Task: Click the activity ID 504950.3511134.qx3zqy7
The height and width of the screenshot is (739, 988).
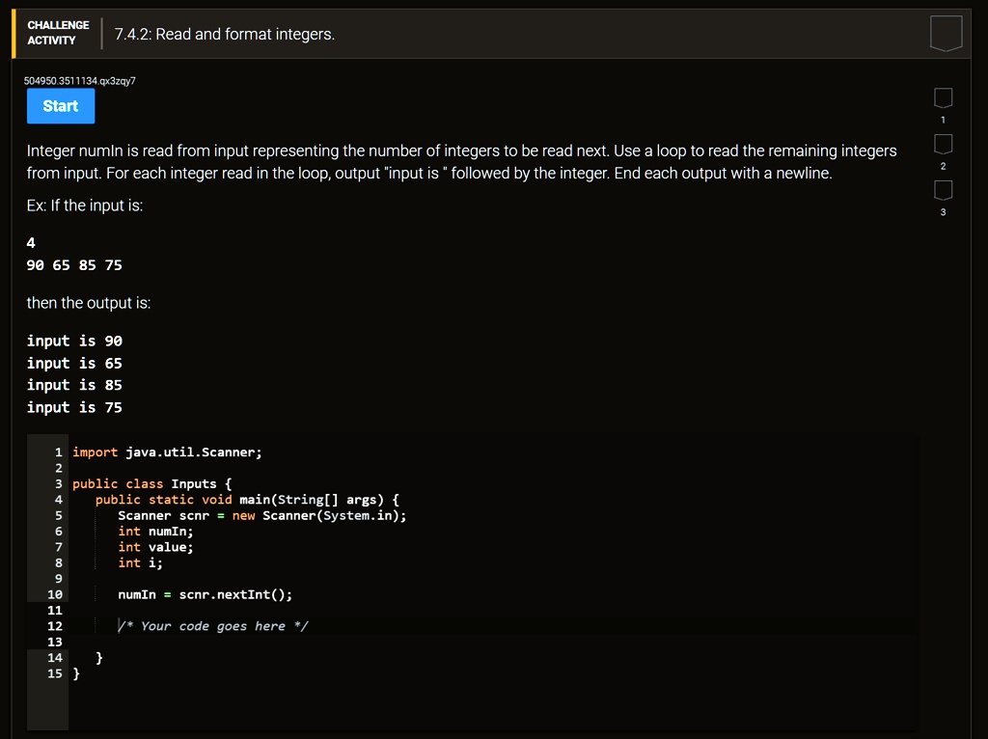Action: point(79,81)
